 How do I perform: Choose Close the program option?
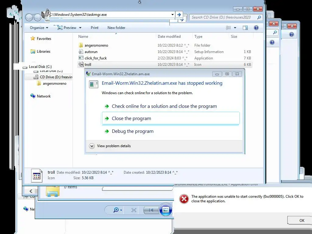[x=171, y=119]
